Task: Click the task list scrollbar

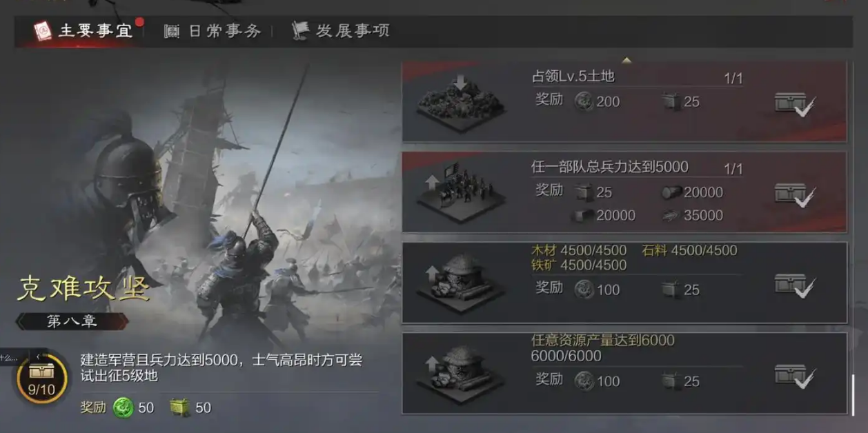Action: pyautogui.click(x=853, y=394)
